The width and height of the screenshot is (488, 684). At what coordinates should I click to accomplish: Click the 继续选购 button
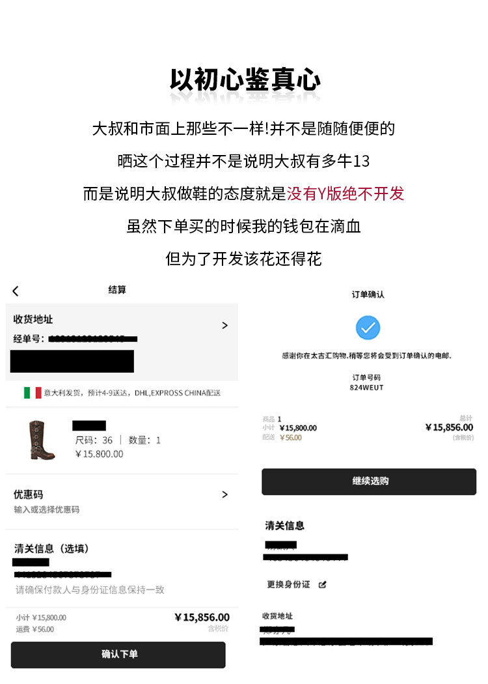coord(369,481)
